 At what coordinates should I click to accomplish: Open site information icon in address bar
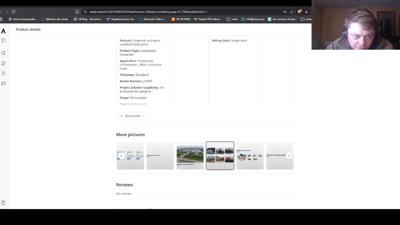coord(85,12)
